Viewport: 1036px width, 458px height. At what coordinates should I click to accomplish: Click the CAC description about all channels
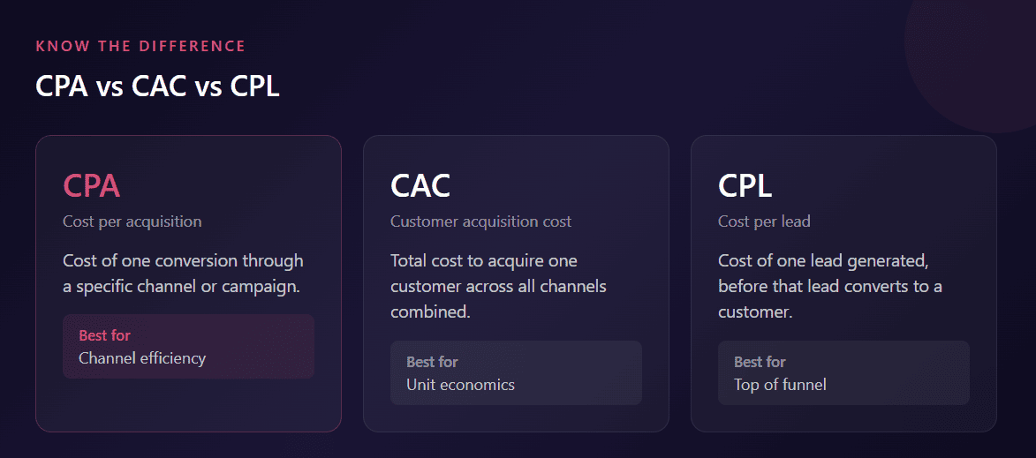(x=499, y=287)
